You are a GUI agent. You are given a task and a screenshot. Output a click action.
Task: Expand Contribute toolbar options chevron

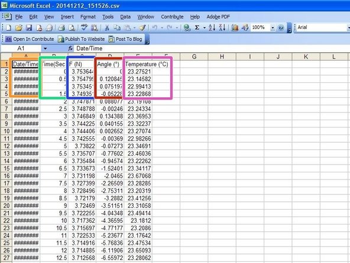(147, 39)
